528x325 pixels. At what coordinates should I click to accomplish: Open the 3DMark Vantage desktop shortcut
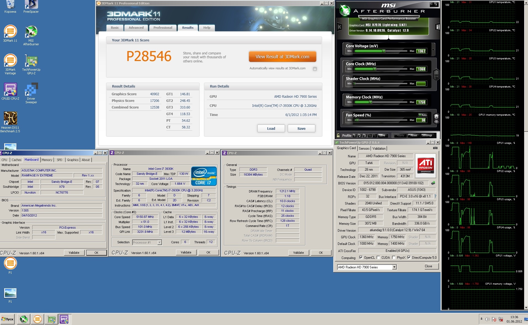pos(10,64)
